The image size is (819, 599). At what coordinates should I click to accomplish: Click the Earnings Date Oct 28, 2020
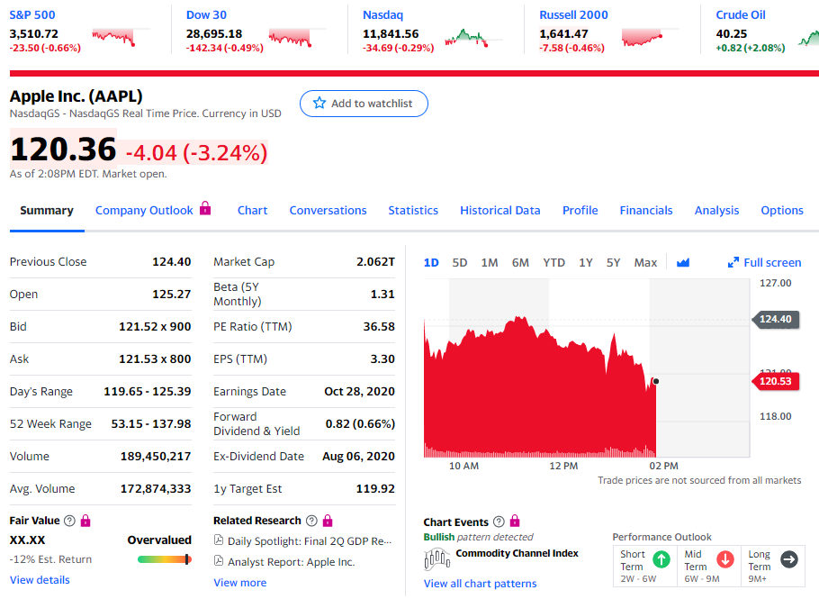click(x=359, y=392)
